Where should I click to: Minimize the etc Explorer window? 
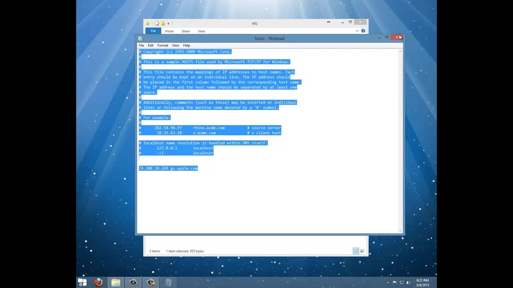point(342,23)
